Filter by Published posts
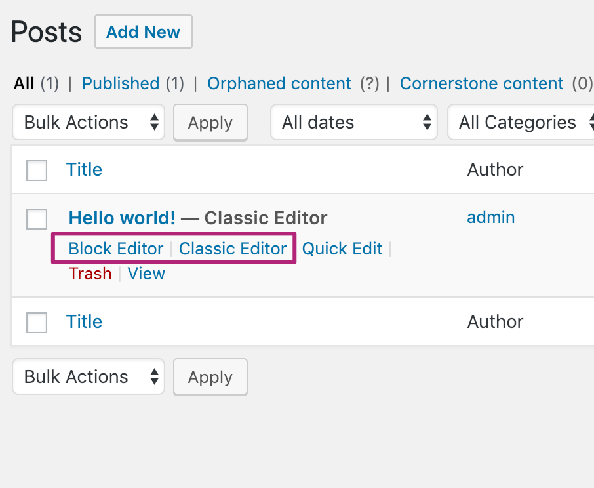Screen dimensions: 594x488 [x=121, y=83]
